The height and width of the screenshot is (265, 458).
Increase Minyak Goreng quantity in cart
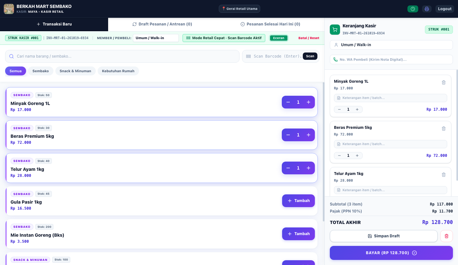[357, 109]
